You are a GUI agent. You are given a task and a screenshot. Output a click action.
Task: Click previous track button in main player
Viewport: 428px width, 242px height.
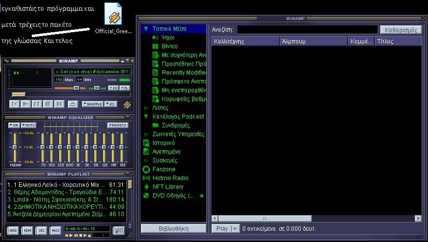[x=15, y=104]
